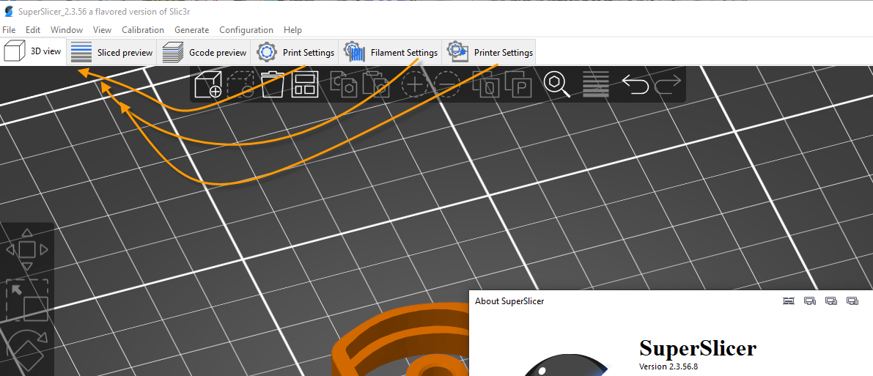This screenshot has width=873, height=376.
Task: Switch to the 3D view tab
Action: coord(34,51)
